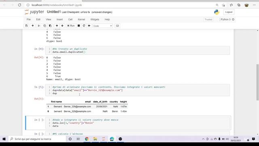Add page to favorites star icon
The image size is (259, 146).
tap(223, 5)
